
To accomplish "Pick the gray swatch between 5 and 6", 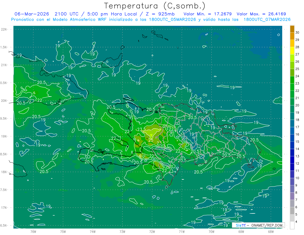I will pos(292,211).
